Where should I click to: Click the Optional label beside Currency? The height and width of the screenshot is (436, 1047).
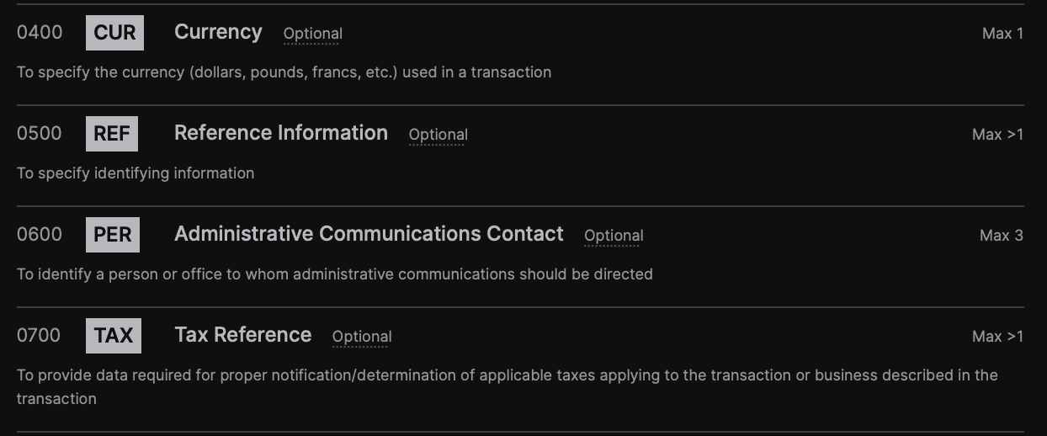point(312,35)
